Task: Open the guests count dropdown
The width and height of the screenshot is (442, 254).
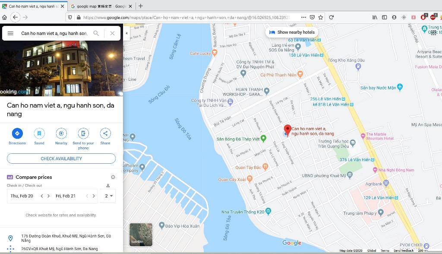Action: tap(107, 196)
